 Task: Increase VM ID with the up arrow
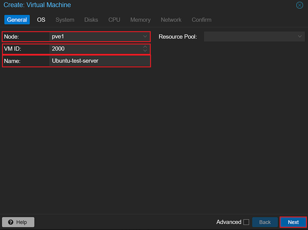tap(145, 47)
